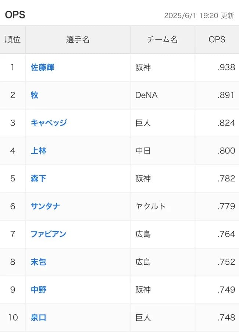Open キャベッジ's player profile link
Viewport: 239px width, 332px height.
coord(49,123)
